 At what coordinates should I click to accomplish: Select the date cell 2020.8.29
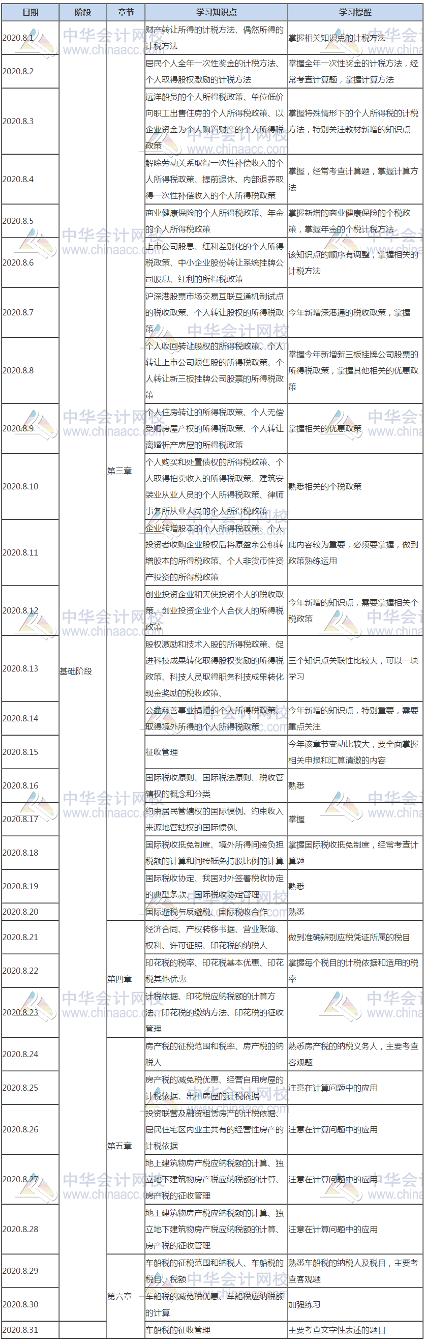point(29,1271)
